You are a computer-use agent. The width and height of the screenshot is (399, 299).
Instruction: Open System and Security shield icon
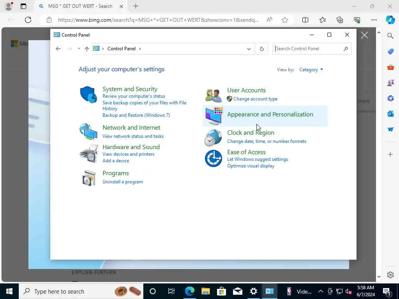(88, 95)
